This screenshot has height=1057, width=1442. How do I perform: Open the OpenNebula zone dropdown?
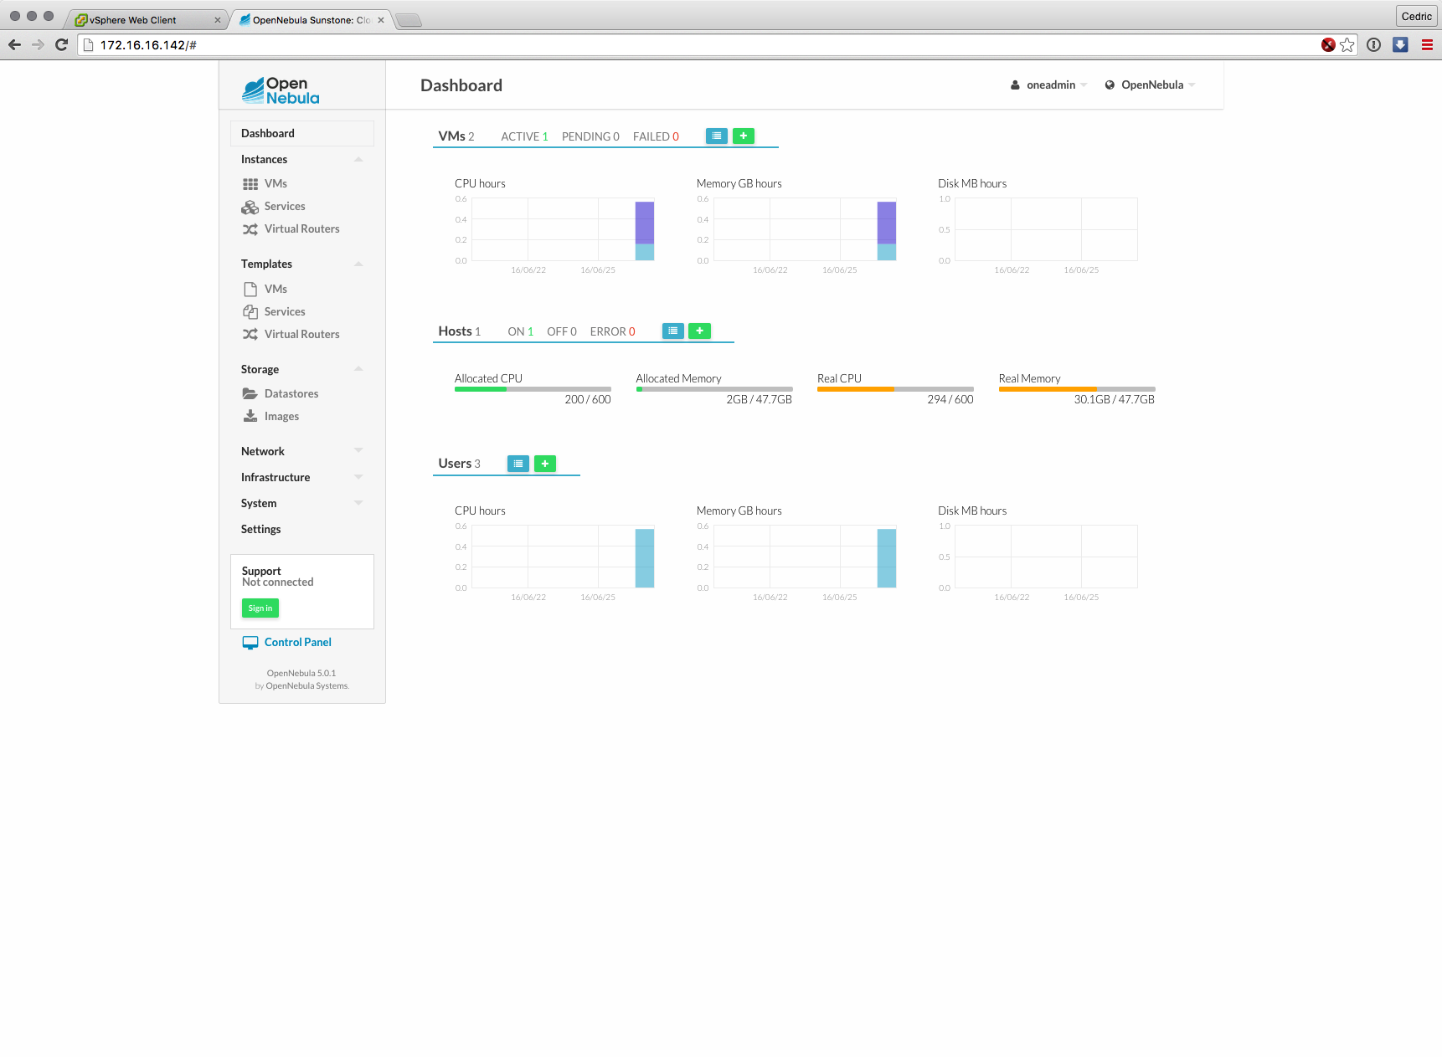pos(1151,85)
